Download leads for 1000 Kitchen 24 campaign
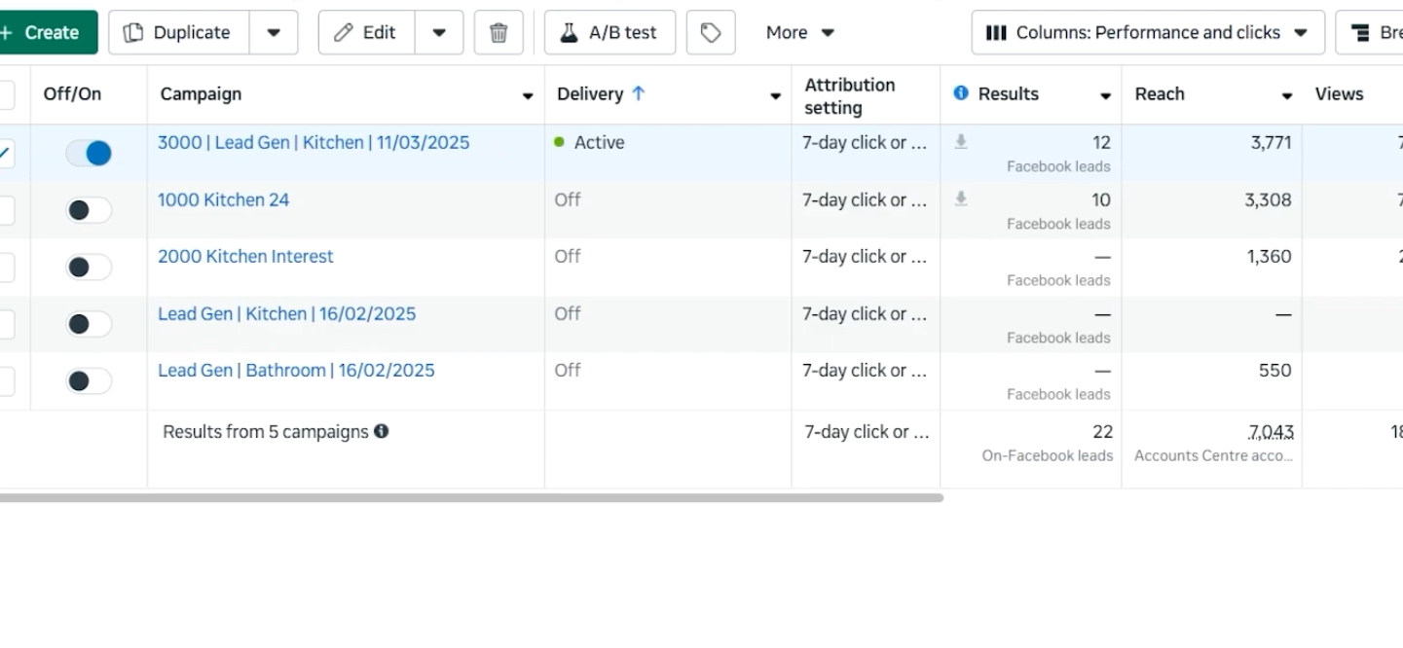1403x648 pixels. tap(961, 199)
